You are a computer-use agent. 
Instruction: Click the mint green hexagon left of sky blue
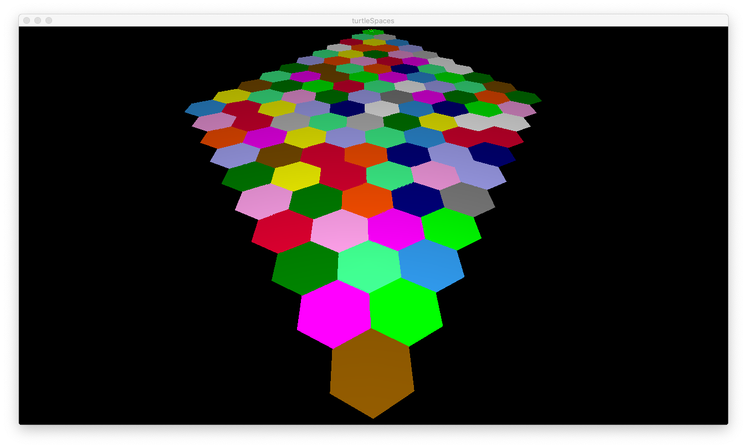369,267
